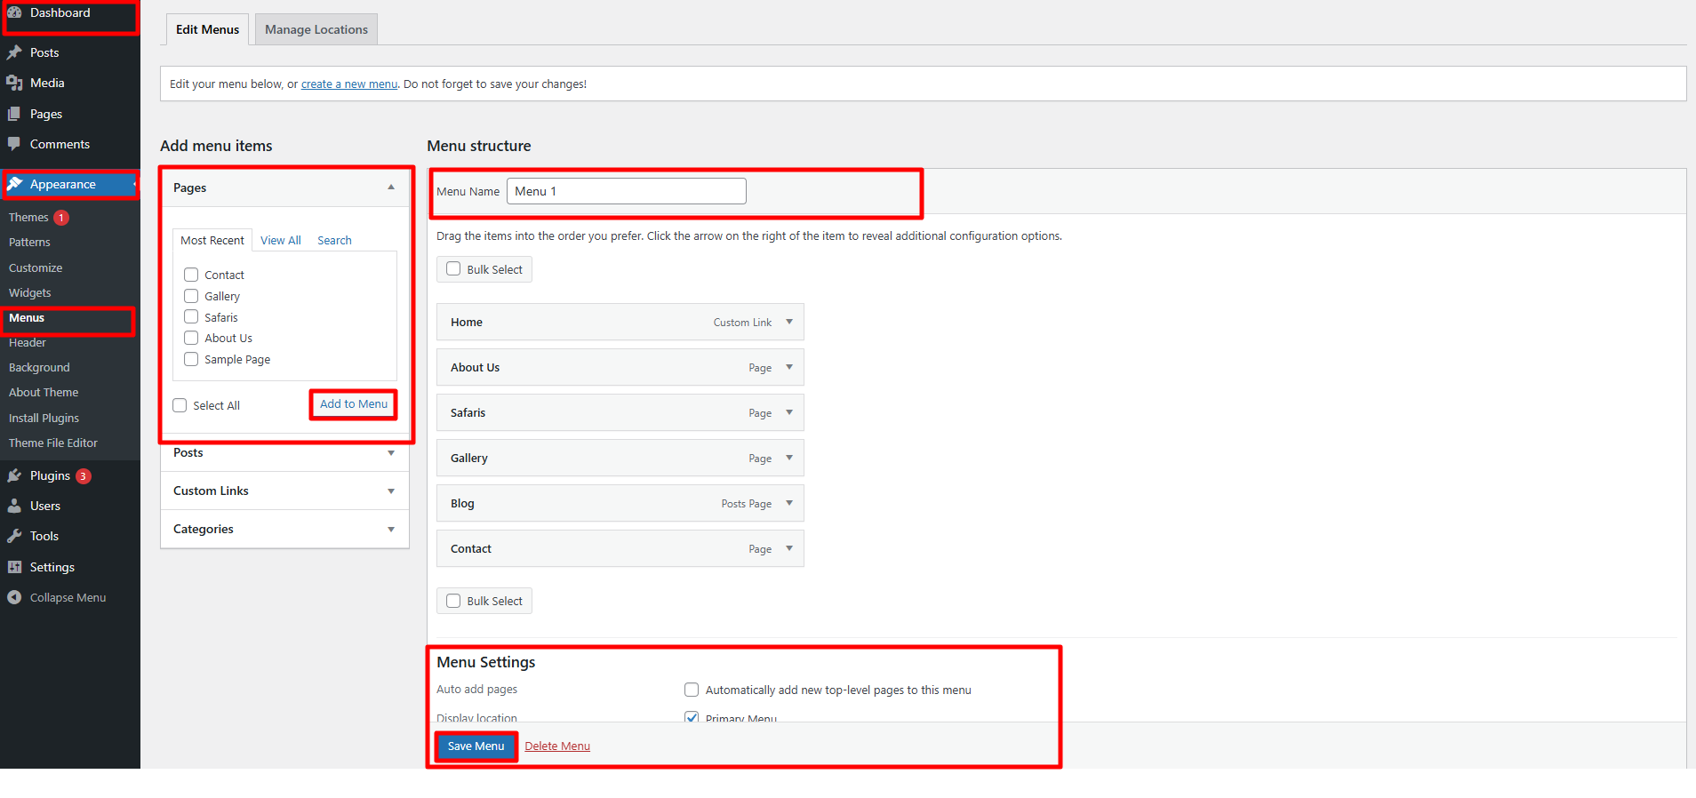This screenshot has width=1696, height=798.
Task: Open the Patterns submenu item
Action: tap(29, 242)
